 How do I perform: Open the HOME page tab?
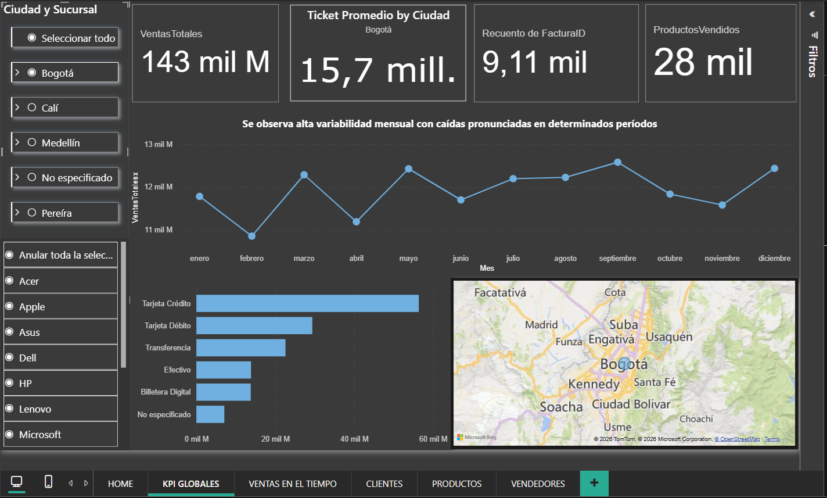tap(120, 483)
